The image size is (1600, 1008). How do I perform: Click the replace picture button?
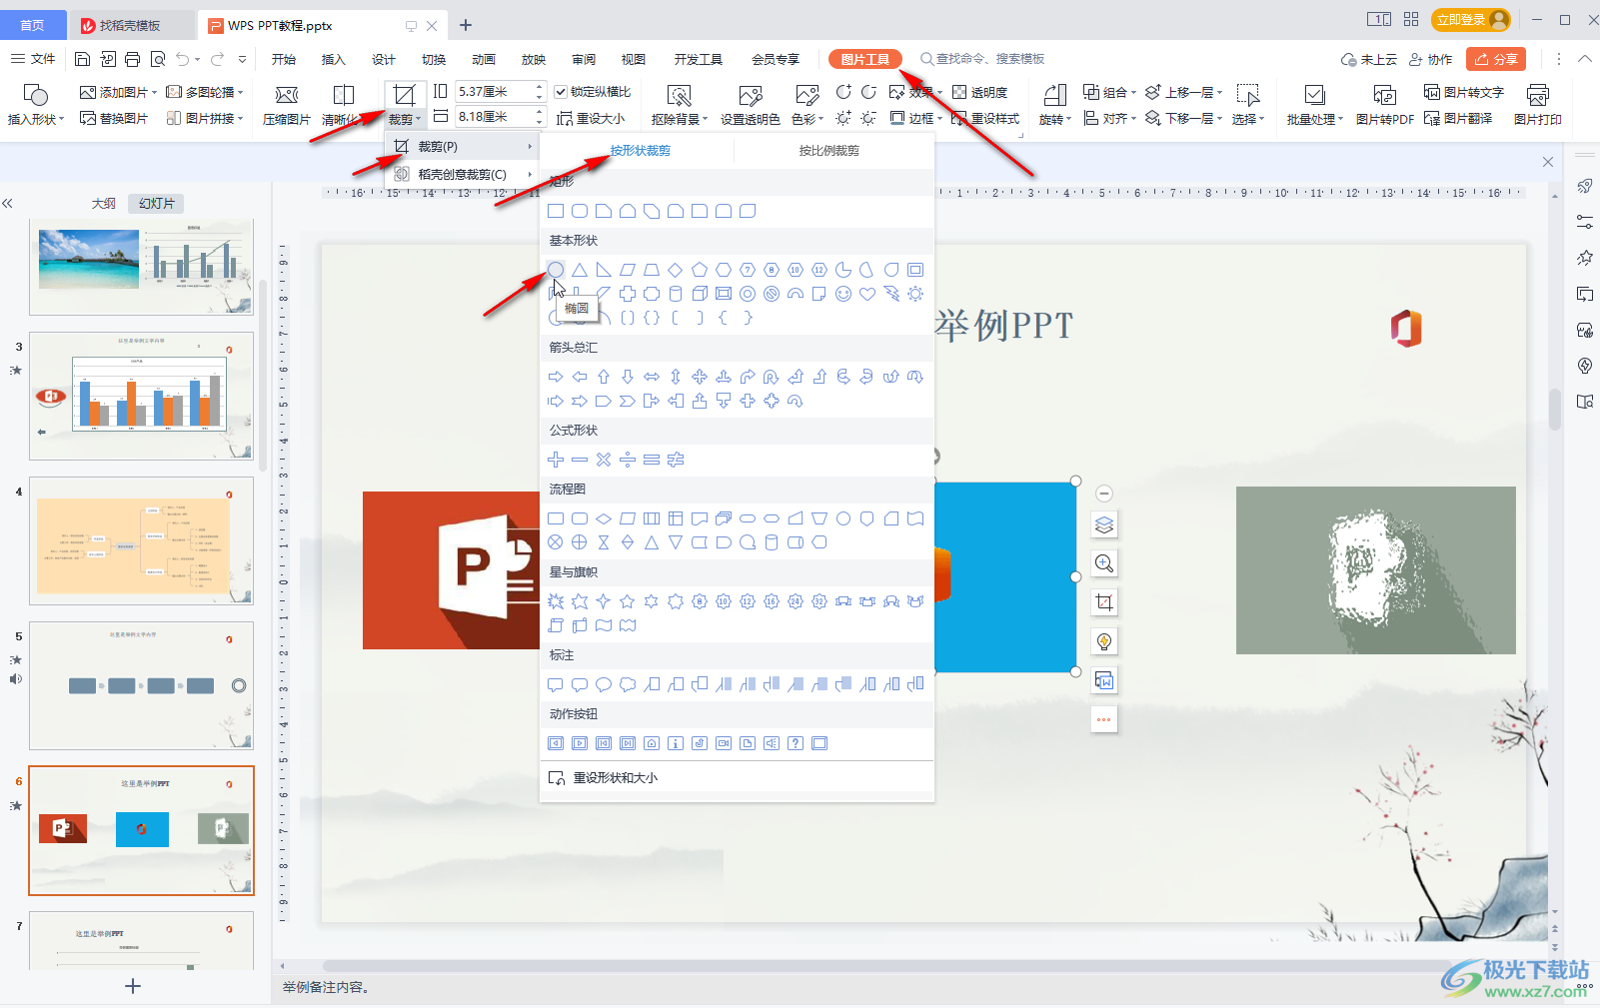(114, 118)
